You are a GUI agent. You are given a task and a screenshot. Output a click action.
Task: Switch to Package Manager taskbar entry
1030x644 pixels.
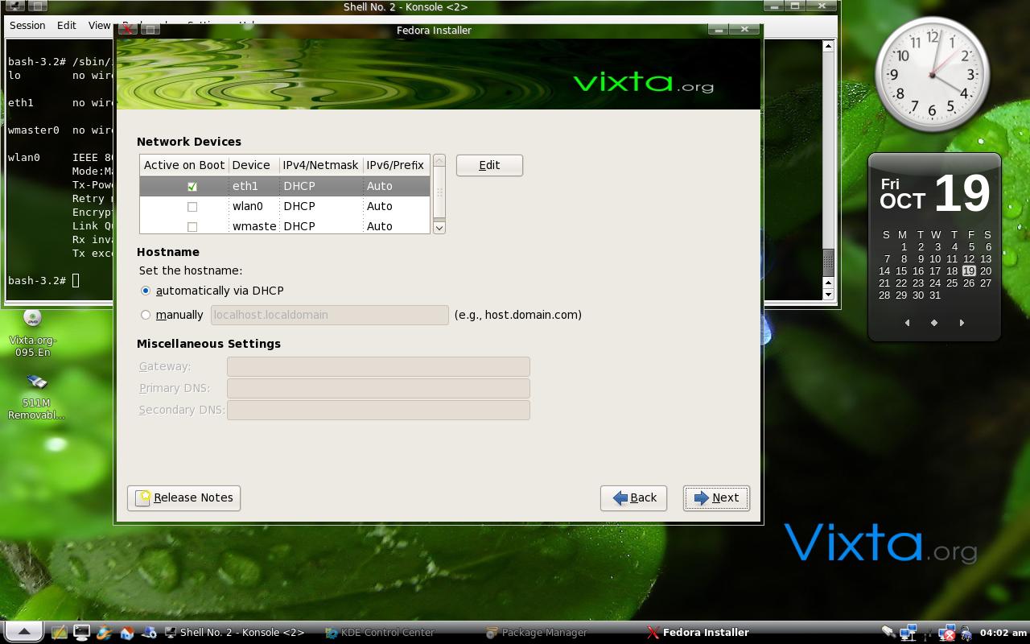537,633
